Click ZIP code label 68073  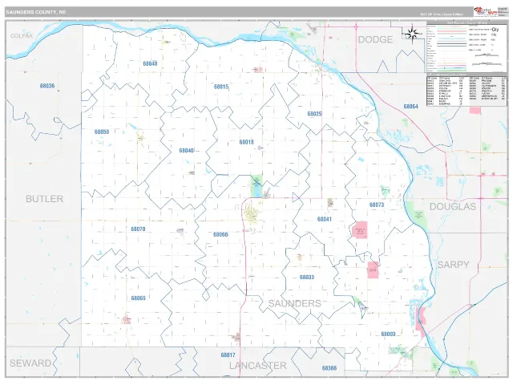[377, 205]
